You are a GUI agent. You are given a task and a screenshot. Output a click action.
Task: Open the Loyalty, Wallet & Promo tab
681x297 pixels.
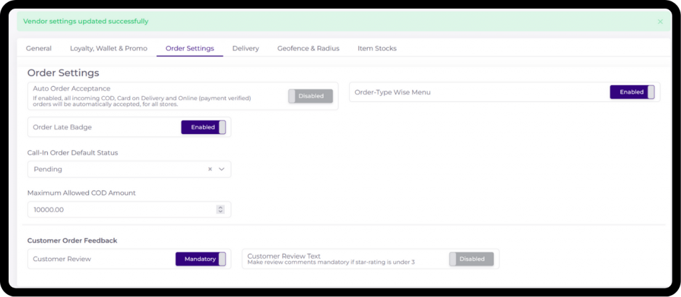(108, 48)
